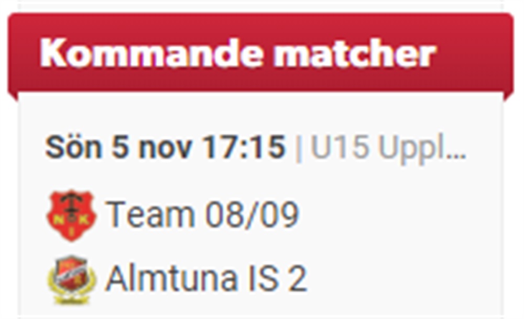
Task: Click the red NK team crest icon
Action: pos(72,215)
